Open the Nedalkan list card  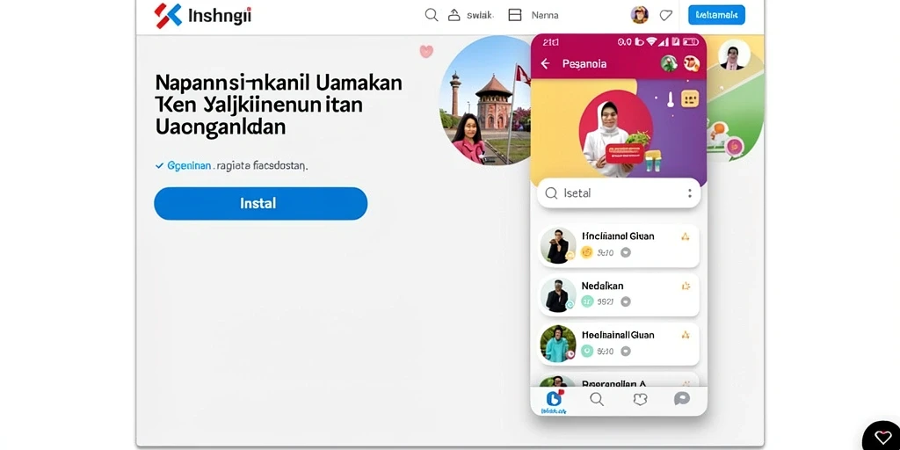[619, 294]
